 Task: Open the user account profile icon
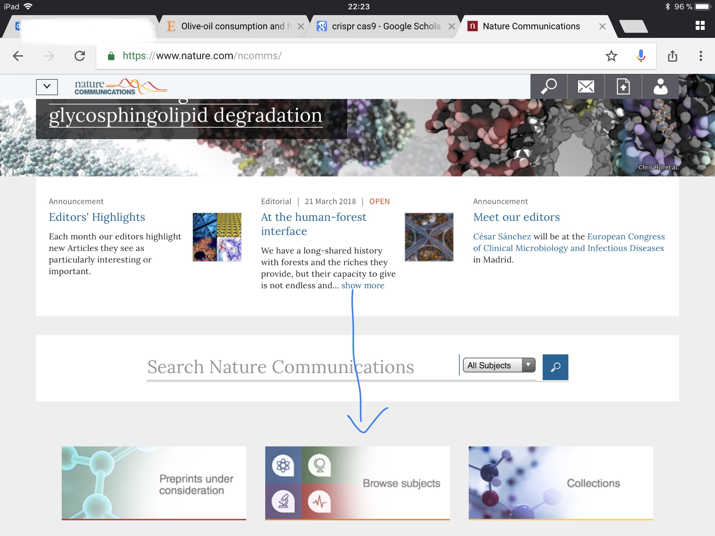[x=660, y=86]
